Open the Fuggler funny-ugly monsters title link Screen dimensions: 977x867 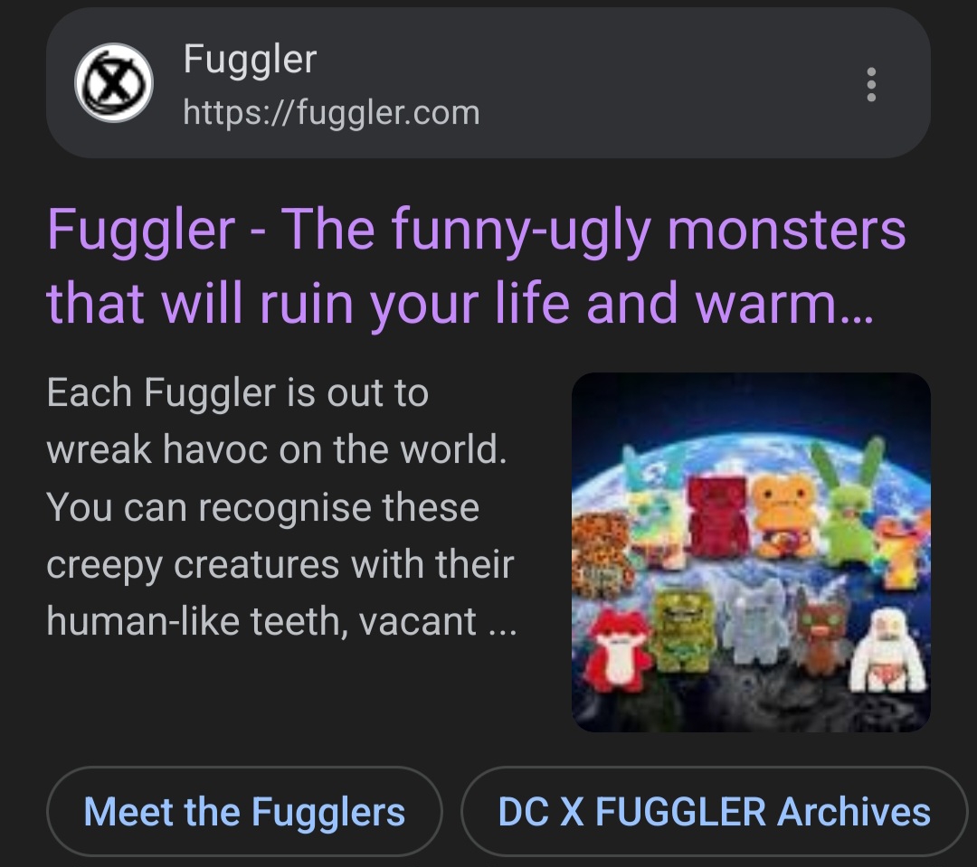[x=476, y=266]
